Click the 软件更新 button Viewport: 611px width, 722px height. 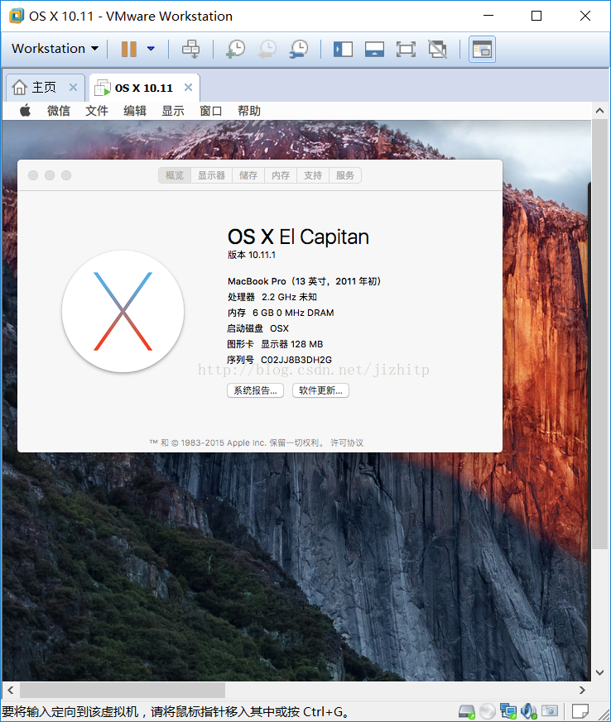click(x=320, y=390)
